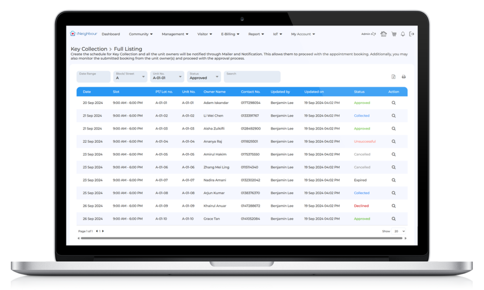Expand the Status filter dropdown
This screenshot has width=484, height=290.
click(x=204, y=77)
